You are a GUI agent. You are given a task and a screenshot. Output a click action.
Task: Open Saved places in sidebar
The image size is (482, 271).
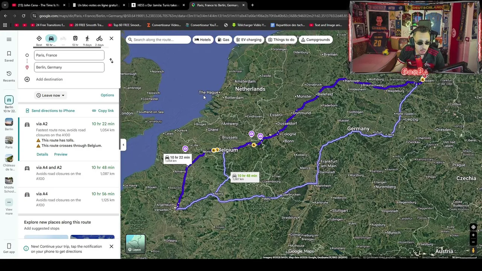click(x=9, y=56)
